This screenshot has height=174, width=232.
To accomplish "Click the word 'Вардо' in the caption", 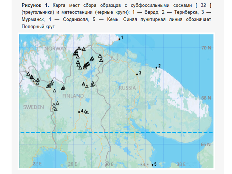I will 151,12.
